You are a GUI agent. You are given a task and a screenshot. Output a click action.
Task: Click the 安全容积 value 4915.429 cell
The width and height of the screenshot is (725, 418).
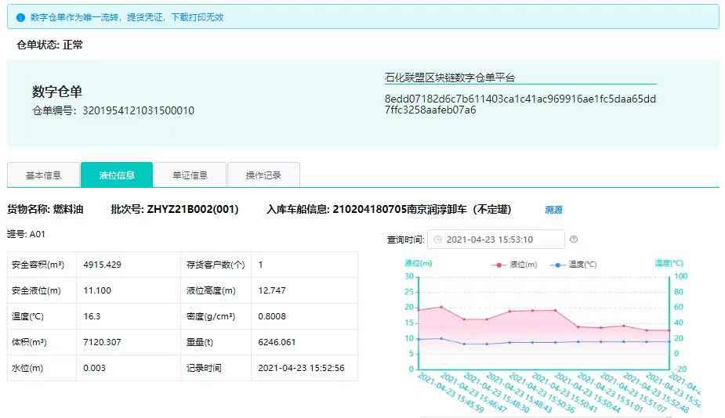click(x=125, y=265)
